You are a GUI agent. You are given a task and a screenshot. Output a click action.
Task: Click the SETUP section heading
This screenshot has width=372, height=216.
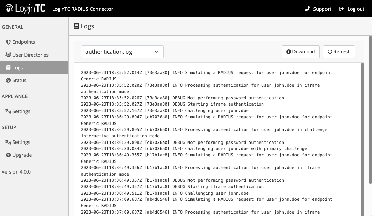[9, 127]
